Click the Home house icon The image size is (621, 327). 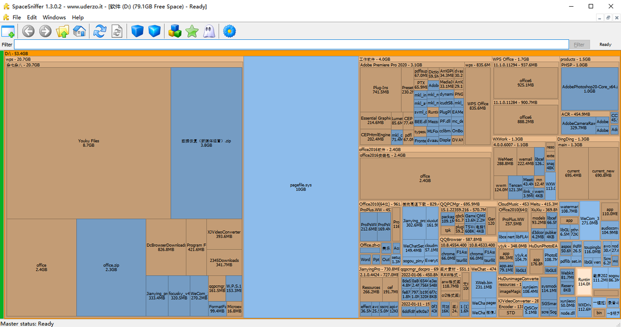[x=79, y=32]
